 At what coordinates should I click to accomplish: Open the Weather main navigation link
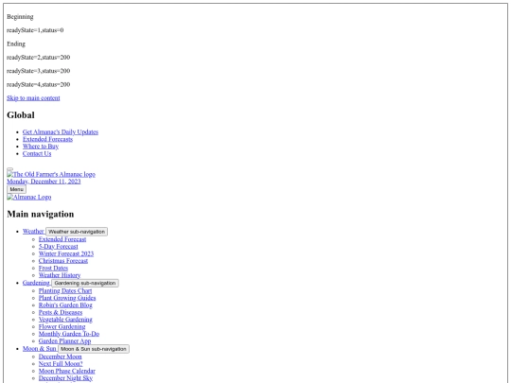tap(33, 232)
